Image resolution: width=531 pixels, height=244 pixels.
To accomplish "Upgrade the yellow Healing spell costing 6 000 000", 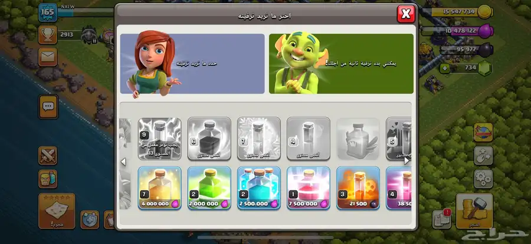I will pos(159,188).
